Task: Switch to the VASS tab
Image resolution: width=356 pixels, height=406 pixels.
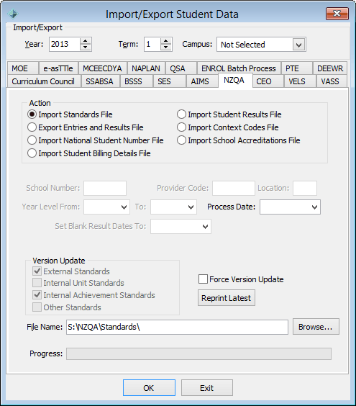Action: point(332,81)
